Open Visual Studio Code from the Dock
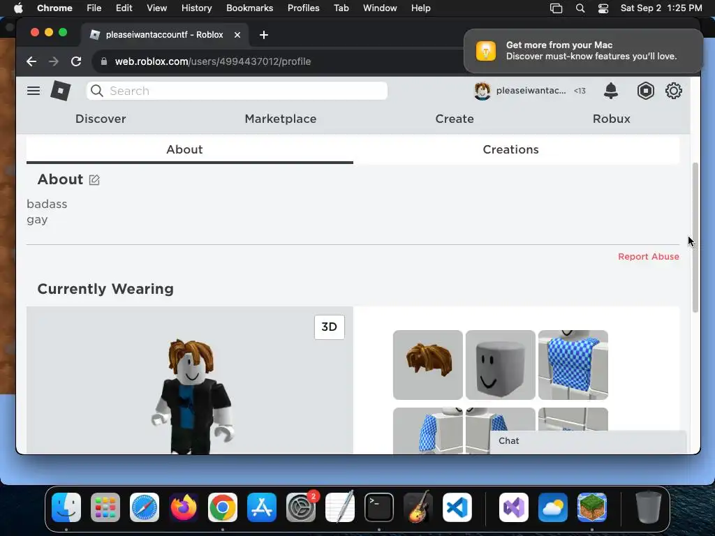This screenshot has height=536, width=715. 457,507
